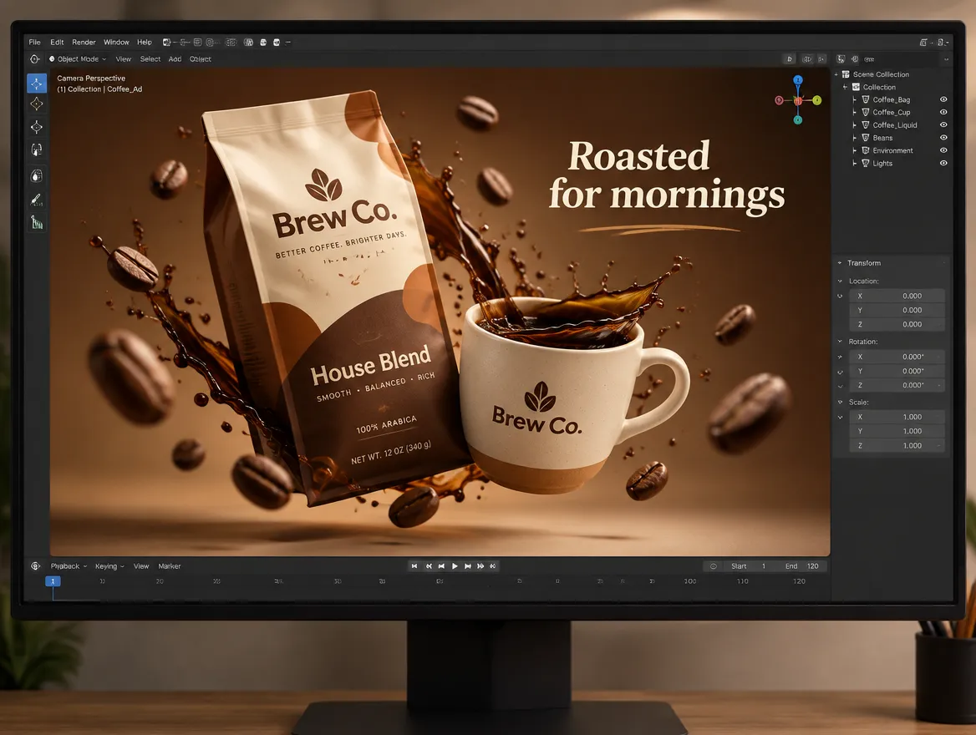The height and width of the screenshot is (735, 976).
Task: Collapse the Transform panel
Action: point(840,263)
